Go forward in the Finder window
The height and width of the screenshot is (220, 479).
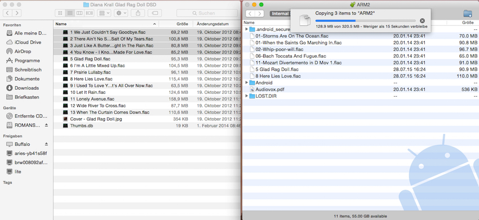tap(17, 13)
